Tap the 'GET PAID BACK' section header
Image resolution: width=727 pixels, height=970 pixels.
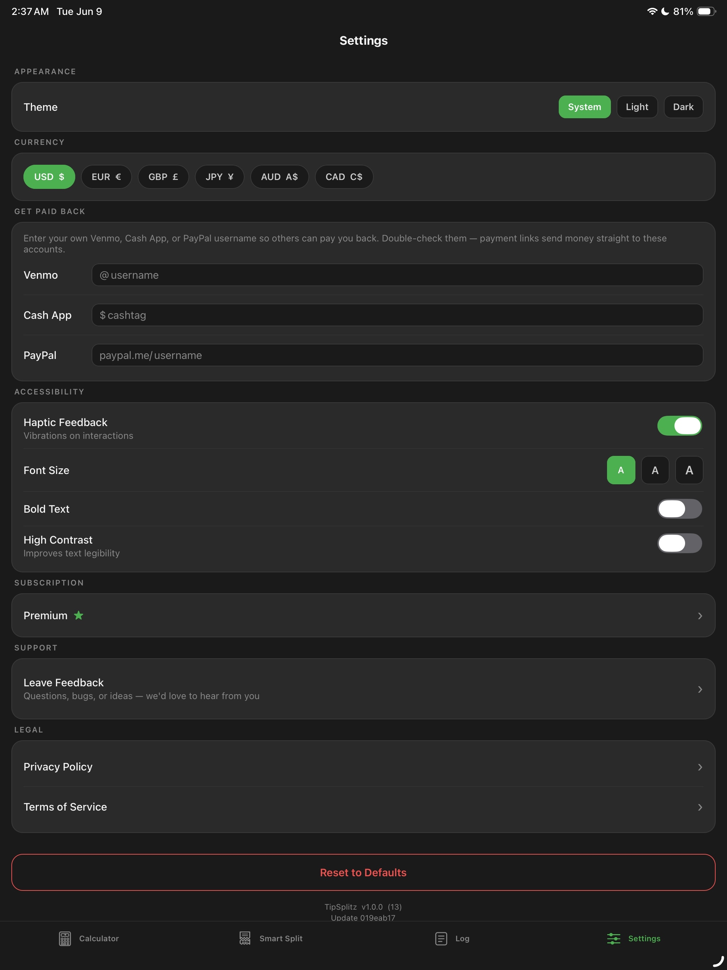50,211
